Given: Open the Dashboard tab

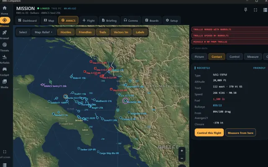Looking at the screenshot, I should pyautogui.click(x=28, y=21).
